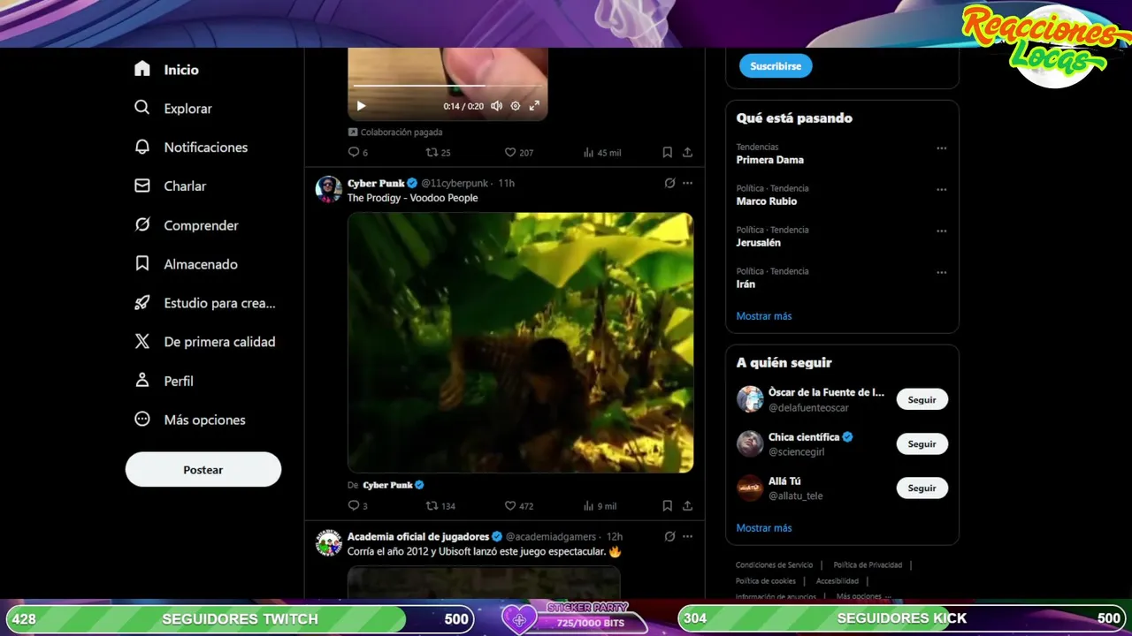Click the Suscribirse button
Image resolution: width=1132 pixels, height=636 pixels.
tap(776, 66)
